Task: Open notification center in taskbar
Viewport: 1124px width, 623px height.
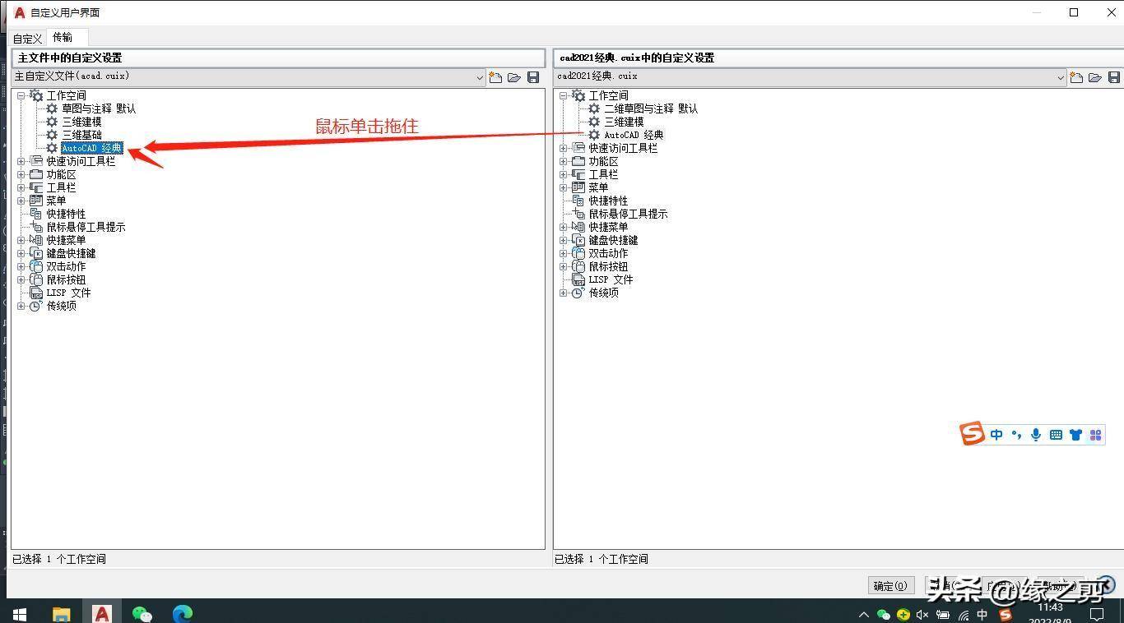Action: pyautogui.click(x=1097, y=615)
